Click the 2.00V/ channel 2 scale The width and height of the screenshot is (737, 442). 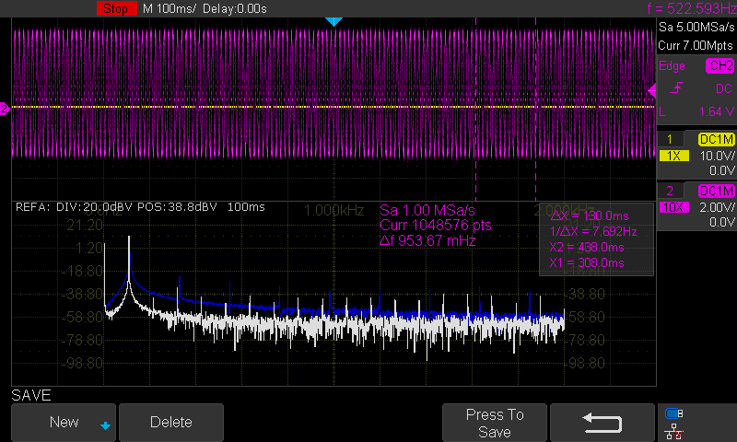click(x=717, y=207)
